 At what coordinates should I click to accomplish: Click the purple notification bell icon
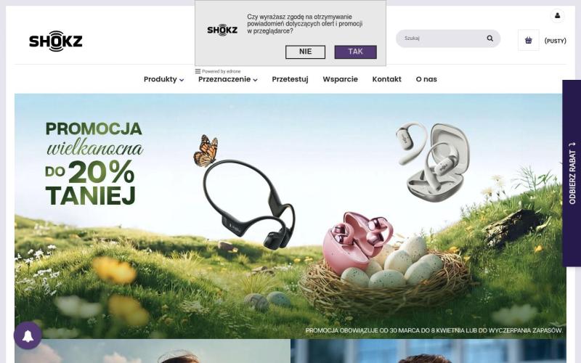pyautogui.click(x=28, y=335)
